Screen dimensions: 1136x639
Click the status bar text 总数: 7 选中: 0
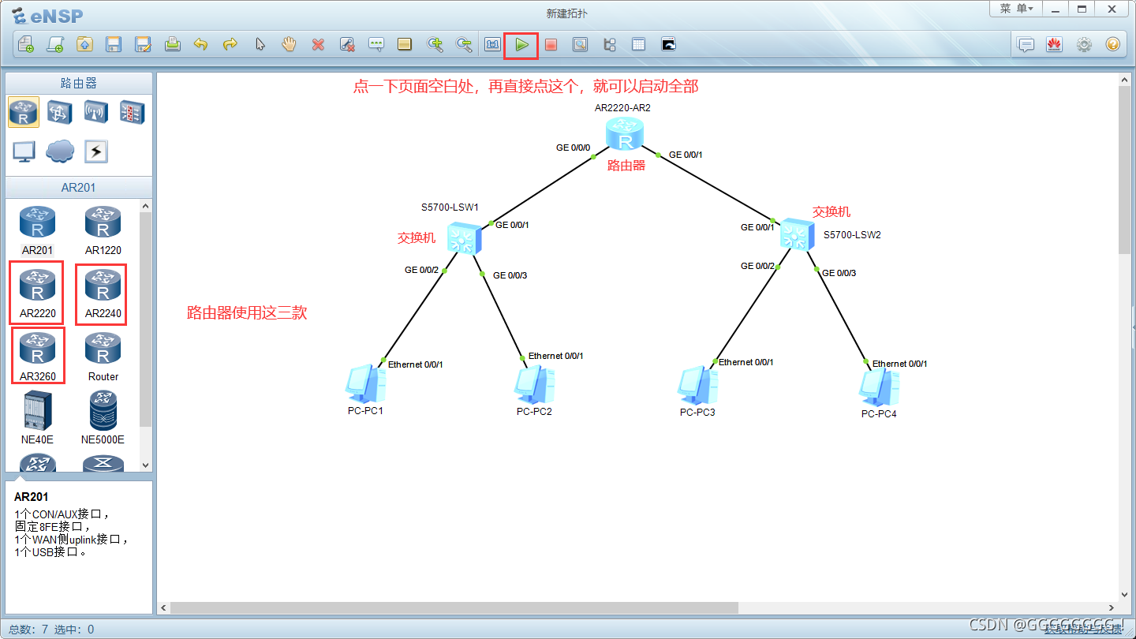click(50, 629)
